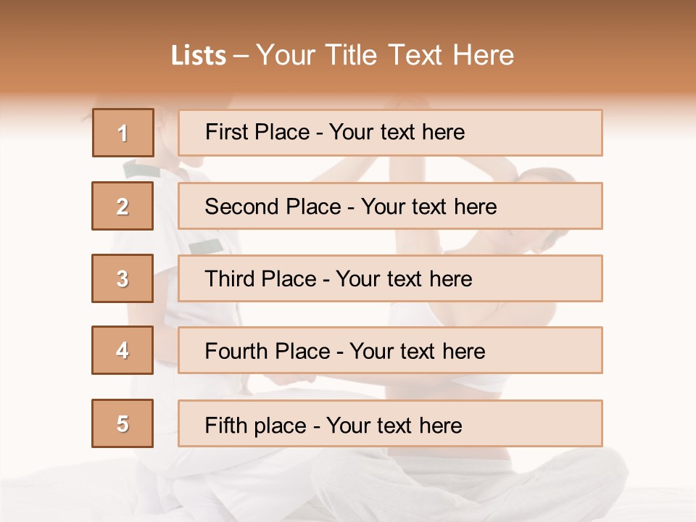Image resolution: width=696 pixels, height=522 pixels.
Task: Click the number 5 box
Action: [123, 423]
